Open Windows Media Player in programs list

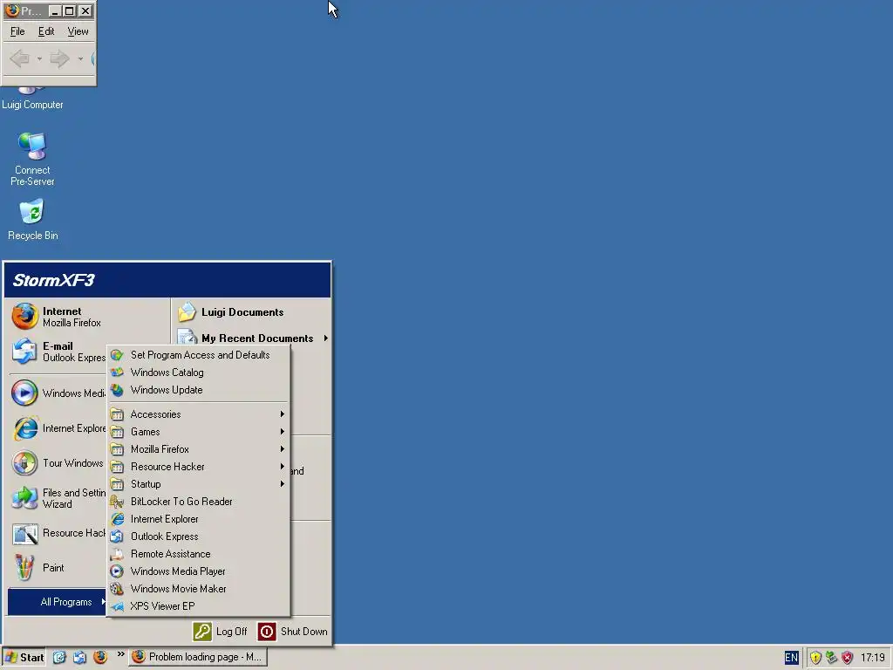(198, 571)
